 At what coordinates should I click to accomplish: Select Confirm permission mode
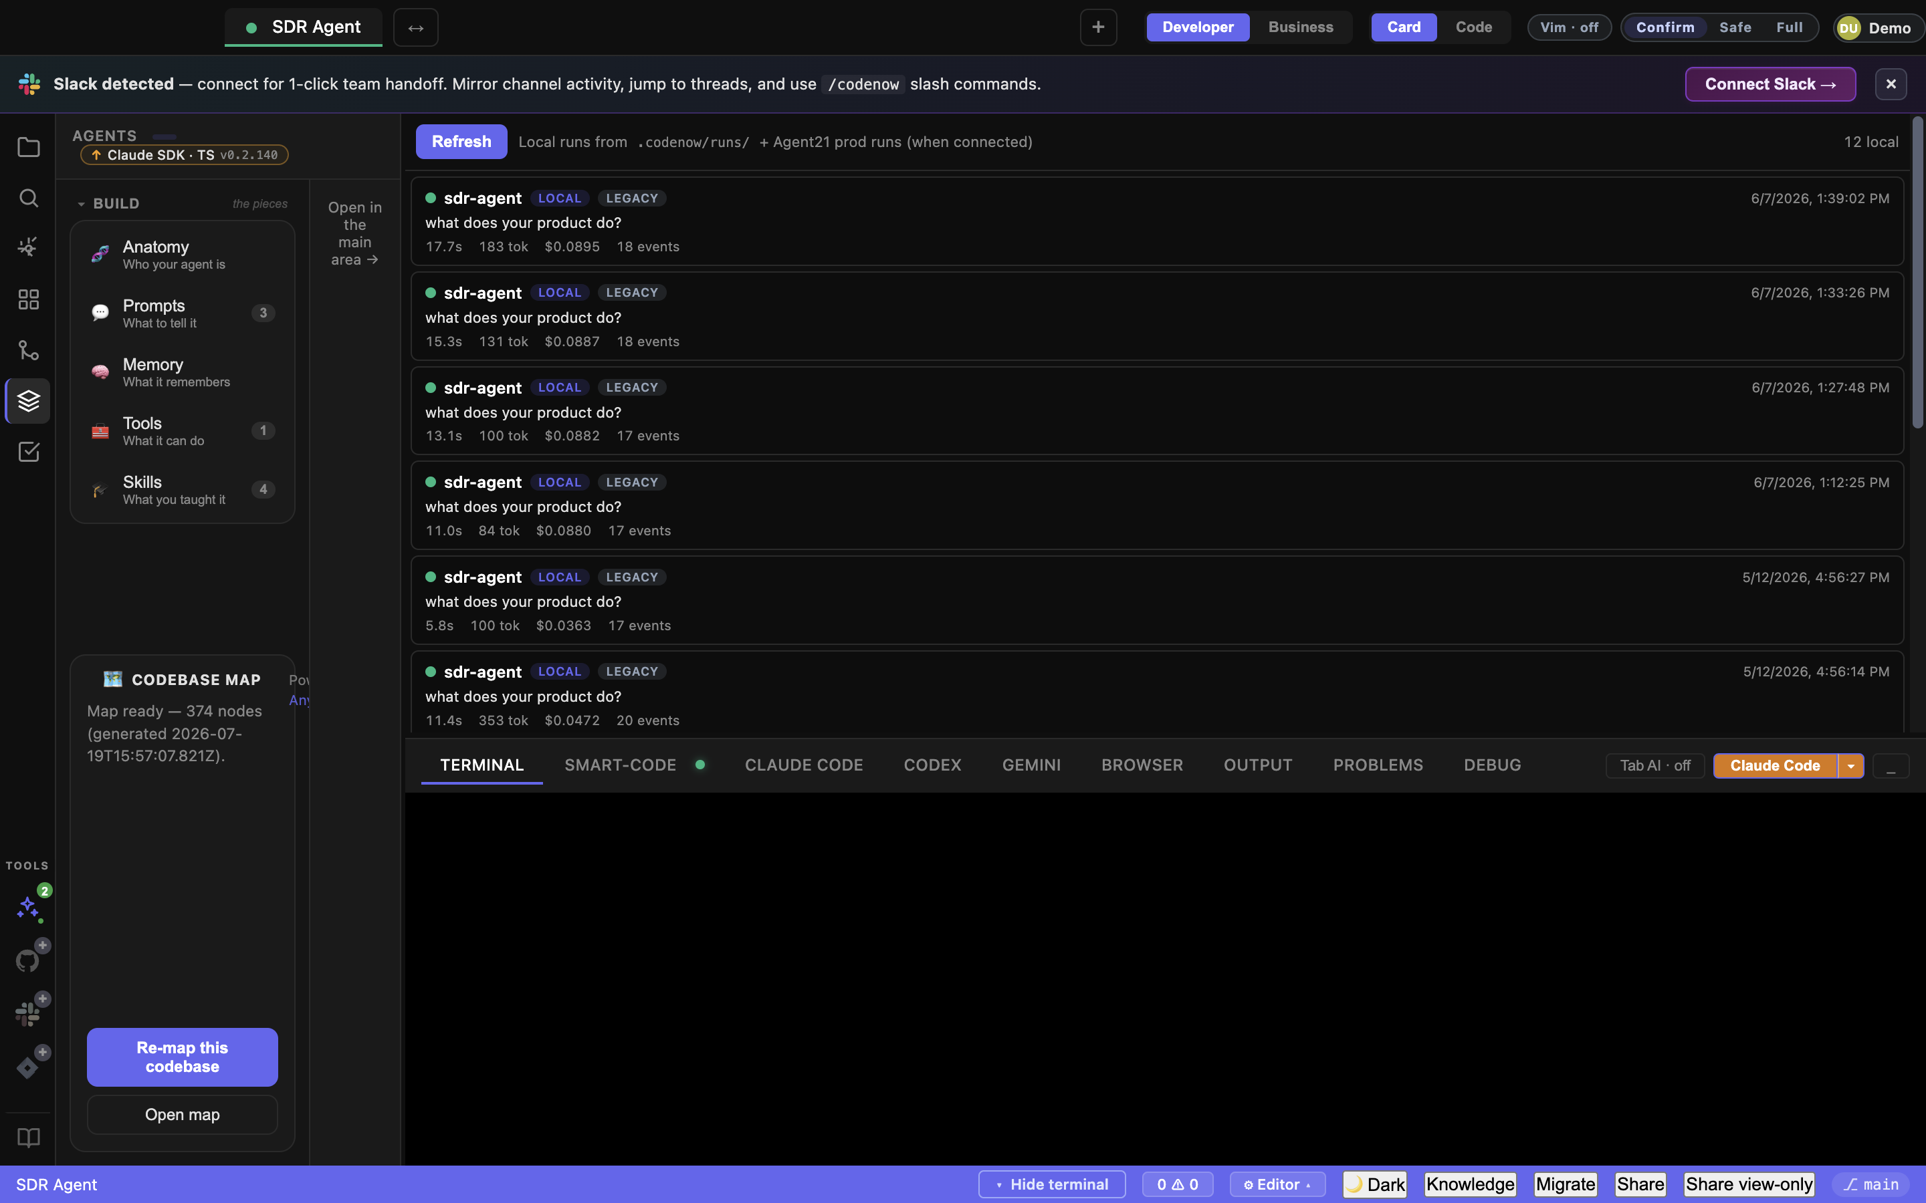1665,27
